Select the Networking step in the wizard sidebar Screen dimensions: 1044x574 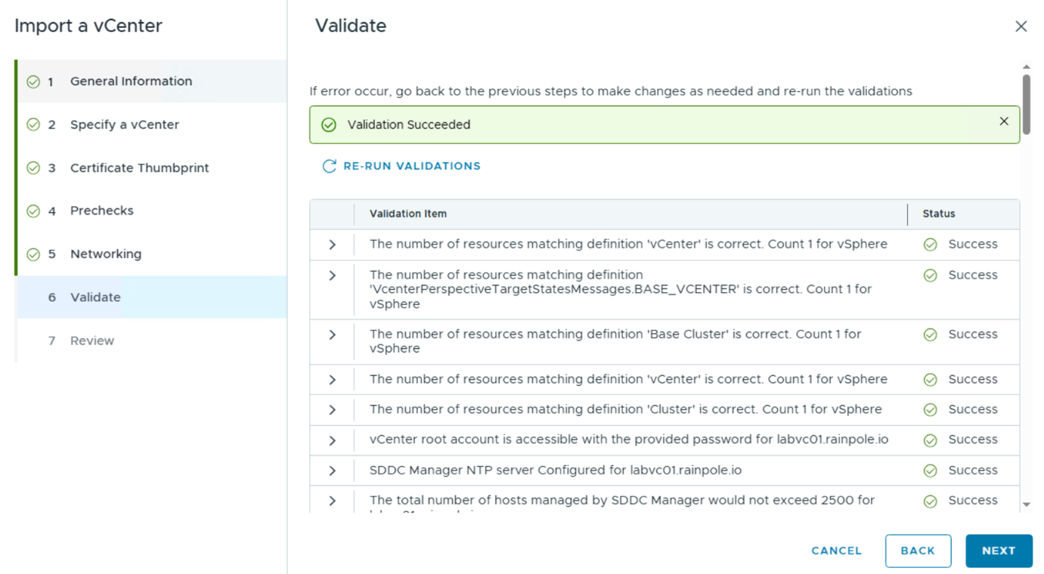[x=106, y=254]
